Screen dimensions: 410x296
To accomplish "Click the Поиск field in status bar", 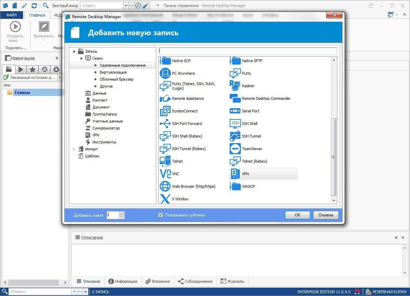I will (40, 291).
